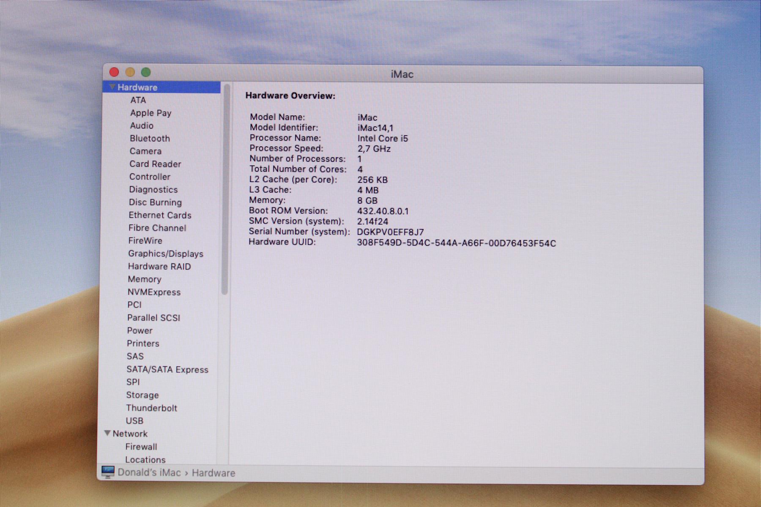The image size is (761, 507).
Task: Zoom the window with green button
Action: (146, 72)
